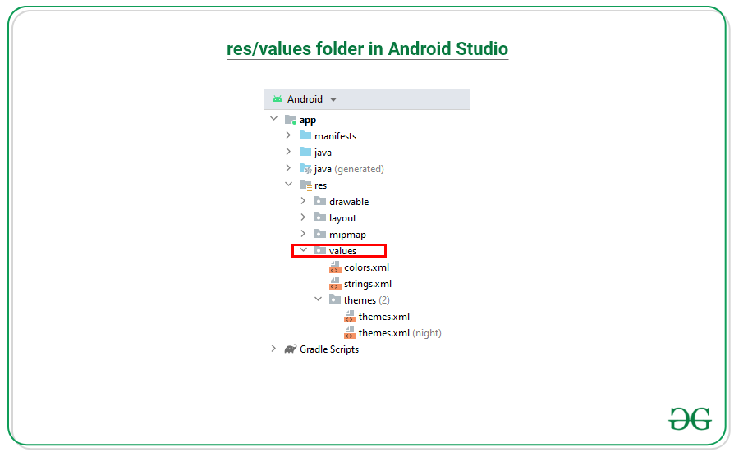Image resolution: width=734 pixels, height=452 pixels.
Task: Open the Android view dropdown arrow
Action: [333, 99]
